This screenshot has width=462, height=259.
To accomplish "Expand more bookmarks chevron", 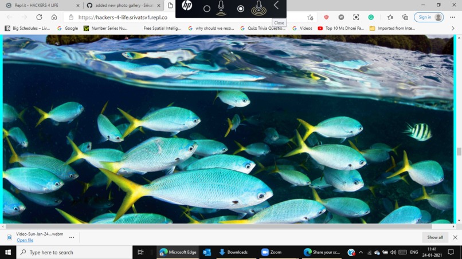I will tap(453, 28).
